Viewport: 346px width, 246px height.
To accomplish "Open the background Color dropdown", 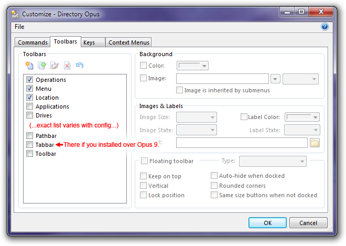I will click(192, 66).
